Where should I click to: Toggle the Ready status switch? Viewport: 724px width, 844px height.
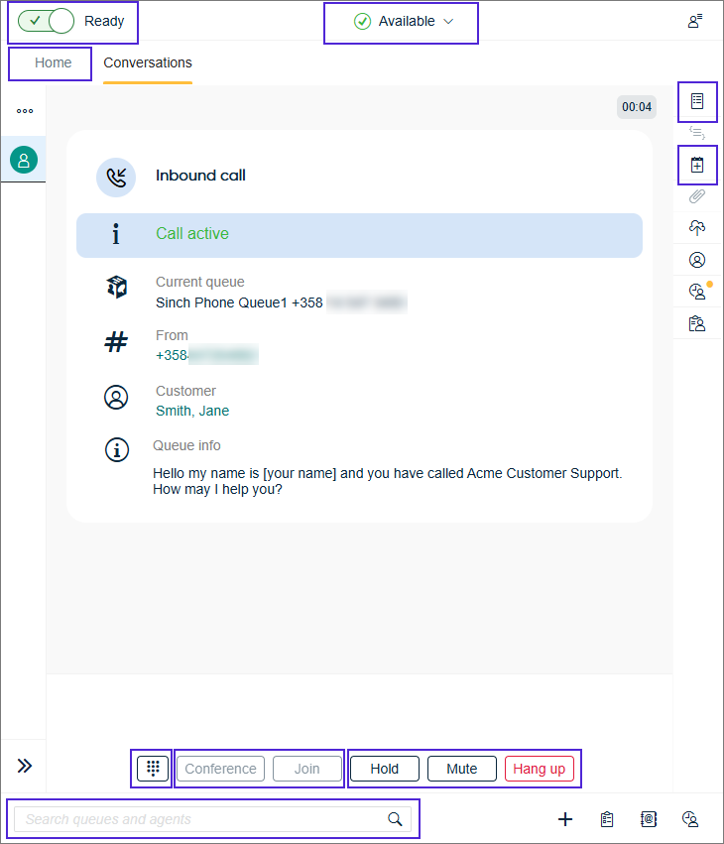coord(47,21)
